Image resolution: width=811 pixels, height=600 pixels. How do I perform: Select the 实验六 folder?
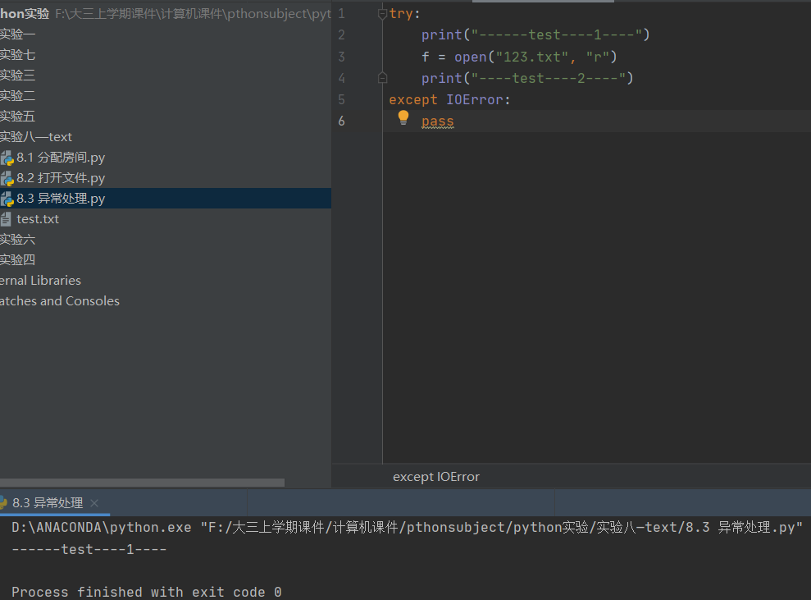point(17,239)
